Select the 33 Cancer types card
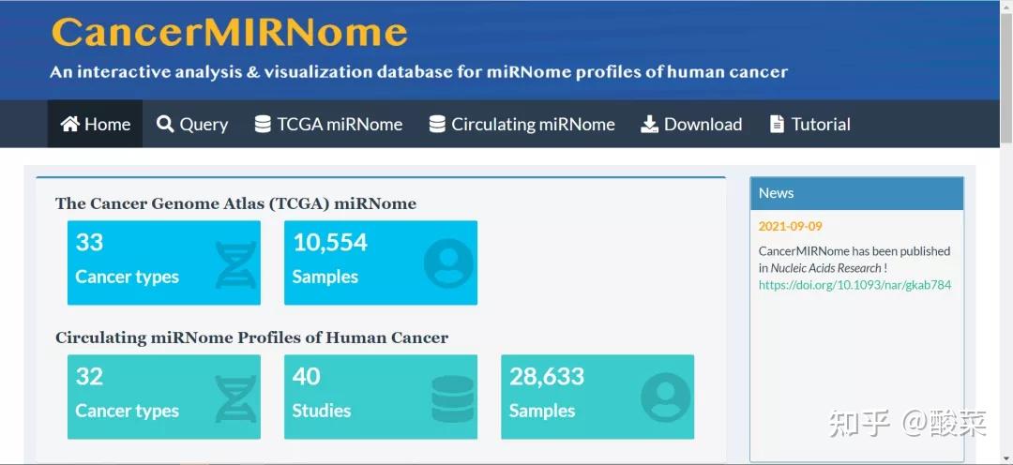Screen dimensions: 1013x465 [164, 262]
